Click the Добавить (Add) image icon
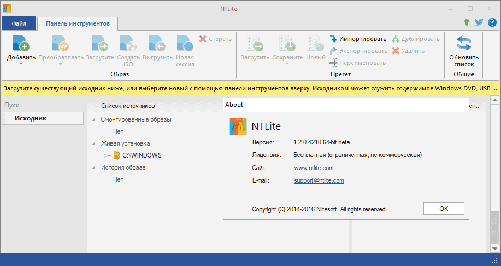The width and height of the screenshot is (501, 266). point(21,43)
